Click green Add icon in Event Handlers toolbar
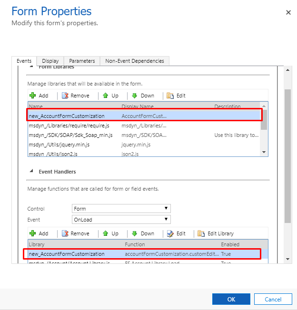 33,233
